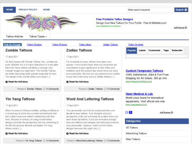The height and width of the screenshot is (144, 192).
Task: Switch to the Subscribe tab
Action: click(177, 50)
